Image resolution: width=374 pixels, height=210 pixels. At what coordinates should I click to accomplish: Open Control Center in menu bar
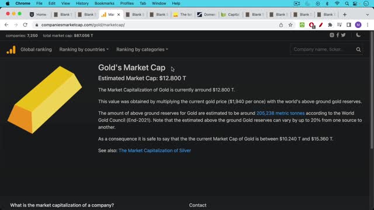[355, 3]
